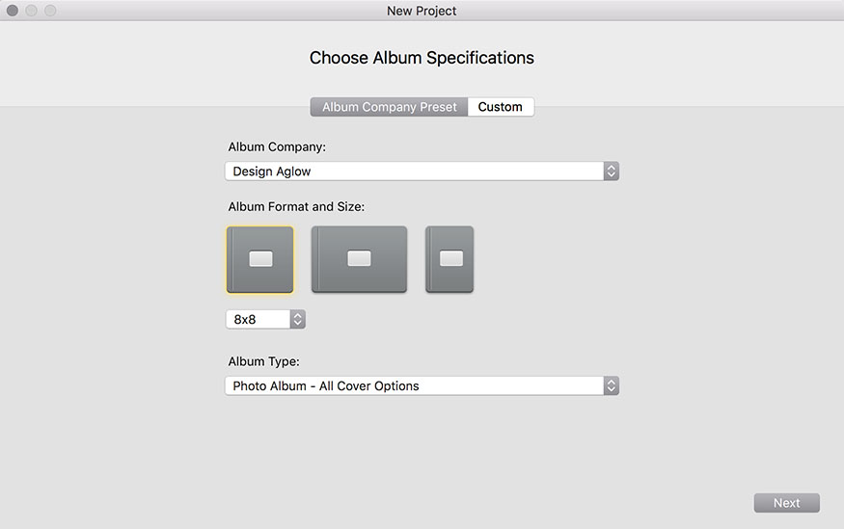Screen dimensions: 844x529
Task: Expand the Album Type dropdown arrows
Action: click(611, 386)
